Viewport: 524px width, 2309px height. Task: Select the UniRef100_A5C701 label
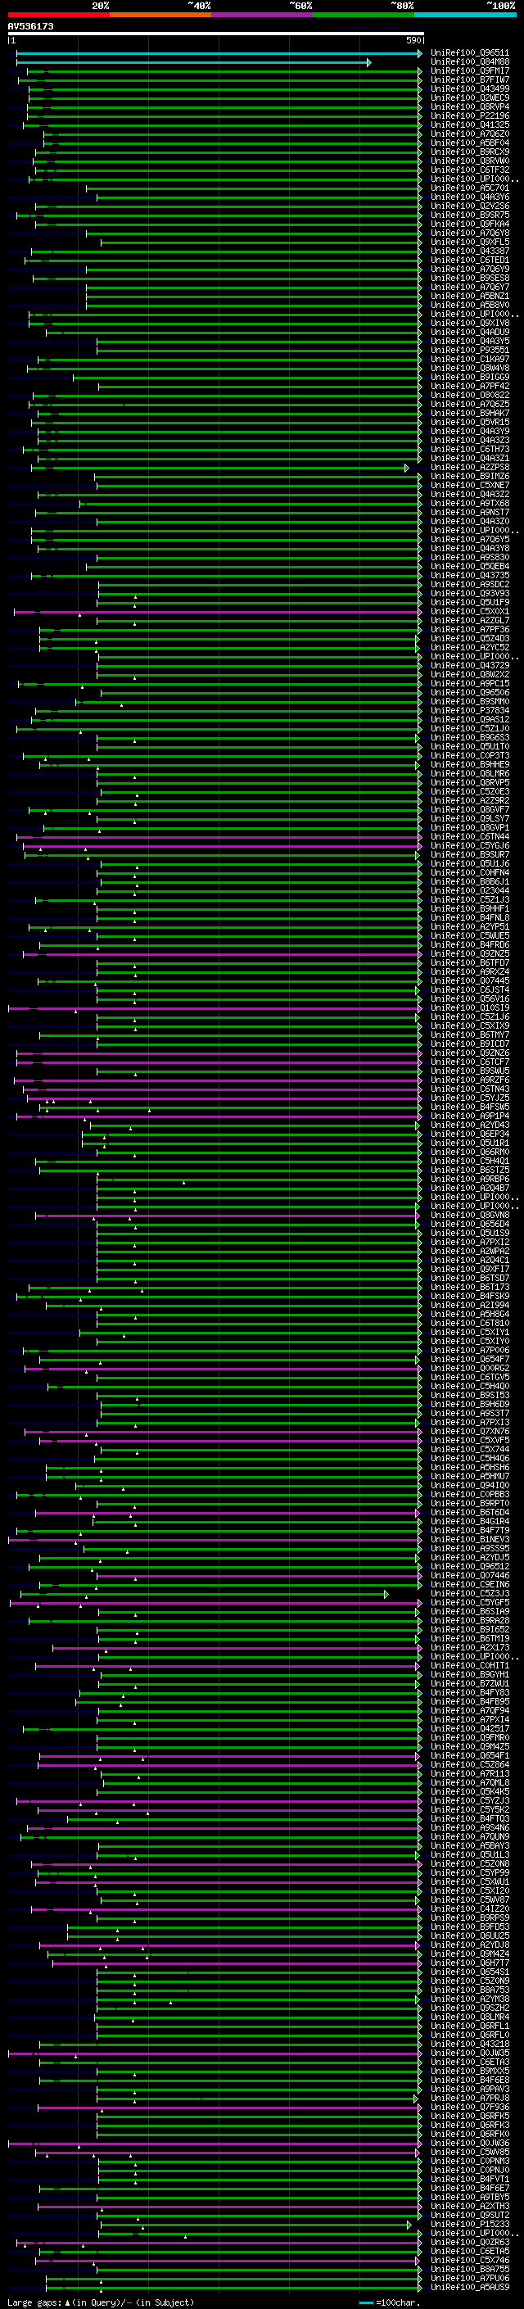click(470, 188)
